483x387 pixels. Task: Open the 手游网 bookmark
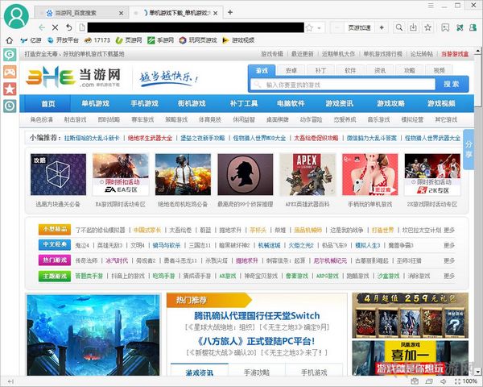tap(160, 40)
